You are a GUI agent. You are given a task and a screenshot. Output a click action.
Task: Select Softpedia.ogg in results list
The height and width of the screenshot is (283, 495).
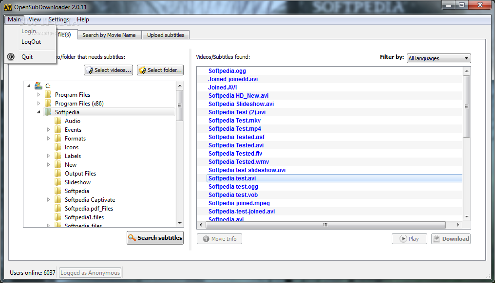pos(227,71)
